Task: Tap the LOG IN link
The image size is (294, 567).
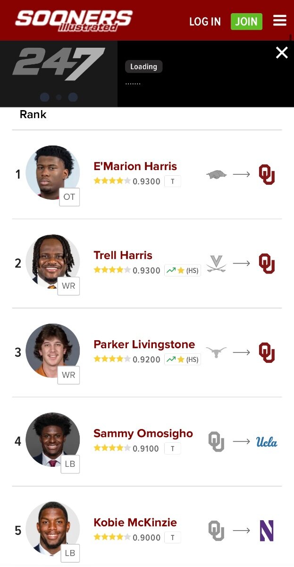Action: [205, 22]
